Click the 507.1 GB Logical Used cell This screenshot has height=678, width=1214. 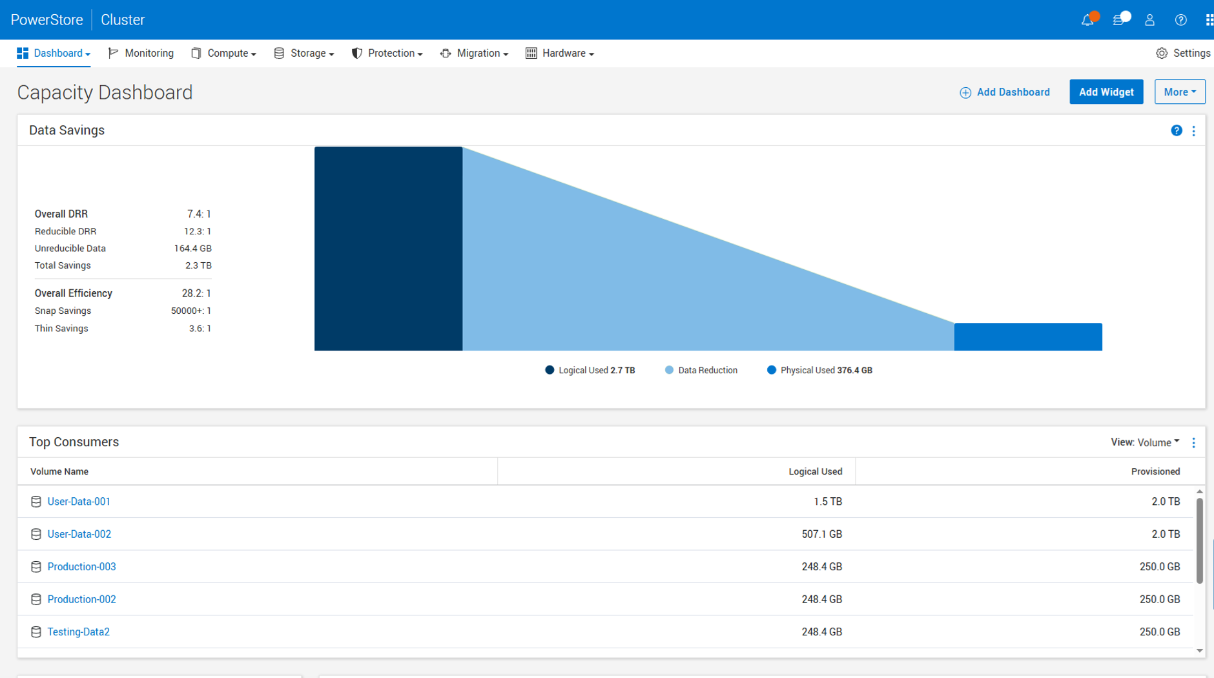tap(821, 534)
